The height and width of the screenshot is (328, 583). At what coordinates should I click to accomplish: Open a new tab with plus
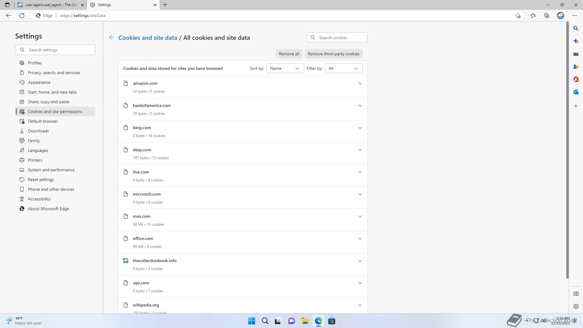[165, 5]
